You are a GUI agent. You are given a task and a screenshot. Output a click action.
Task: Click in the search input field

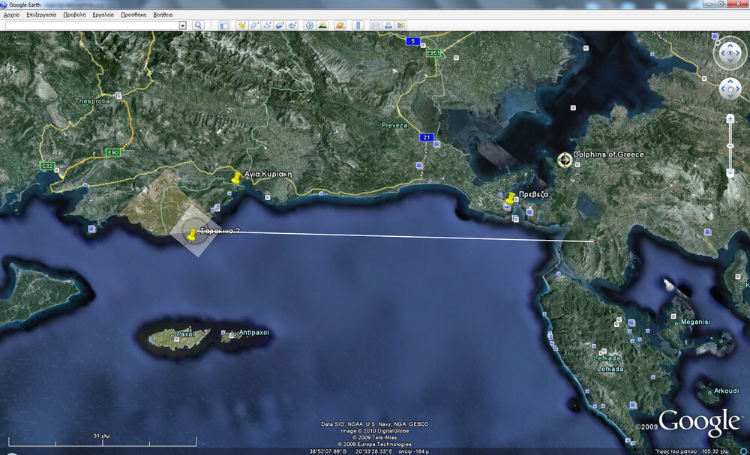coord(90,25)
